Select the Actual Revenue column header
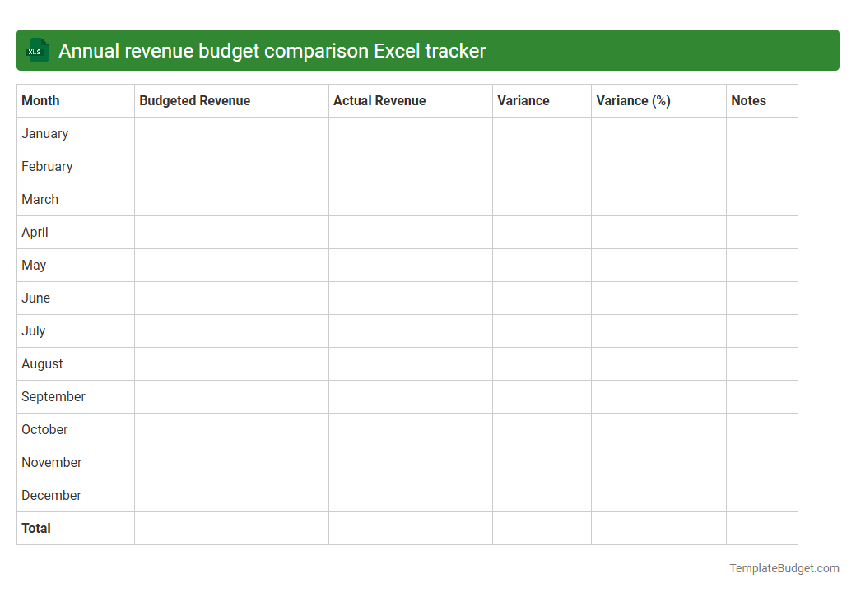Image resolution: width=856 pixels, height=592 pixels. coord(379,100)
